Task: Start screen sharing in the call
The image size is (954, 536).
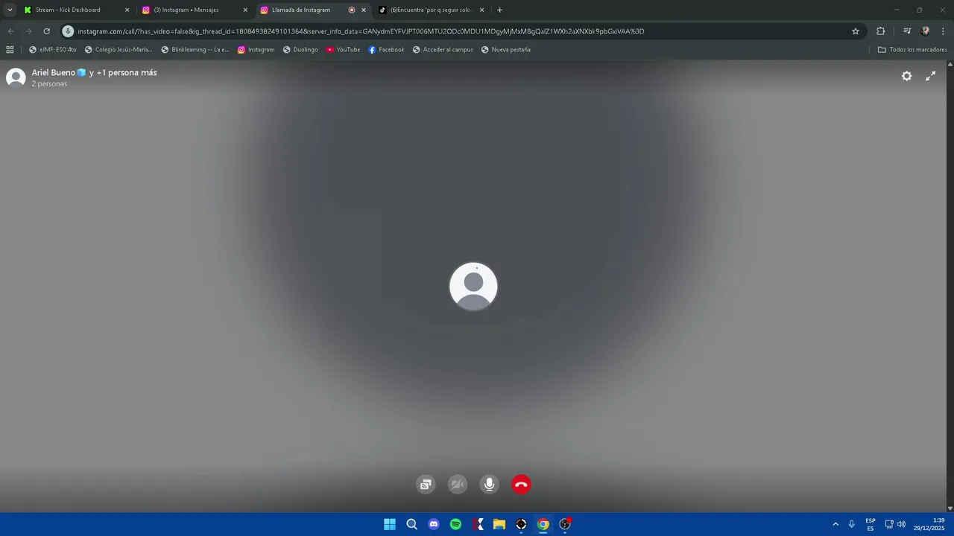Action: point(426,485)
